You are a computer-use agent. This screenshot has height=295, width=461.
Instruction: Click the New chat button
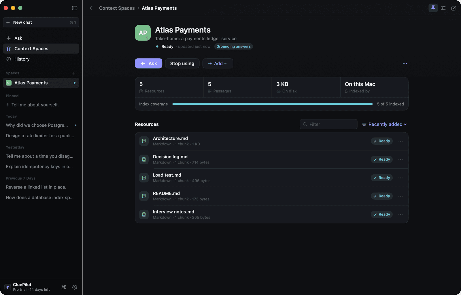41,22
